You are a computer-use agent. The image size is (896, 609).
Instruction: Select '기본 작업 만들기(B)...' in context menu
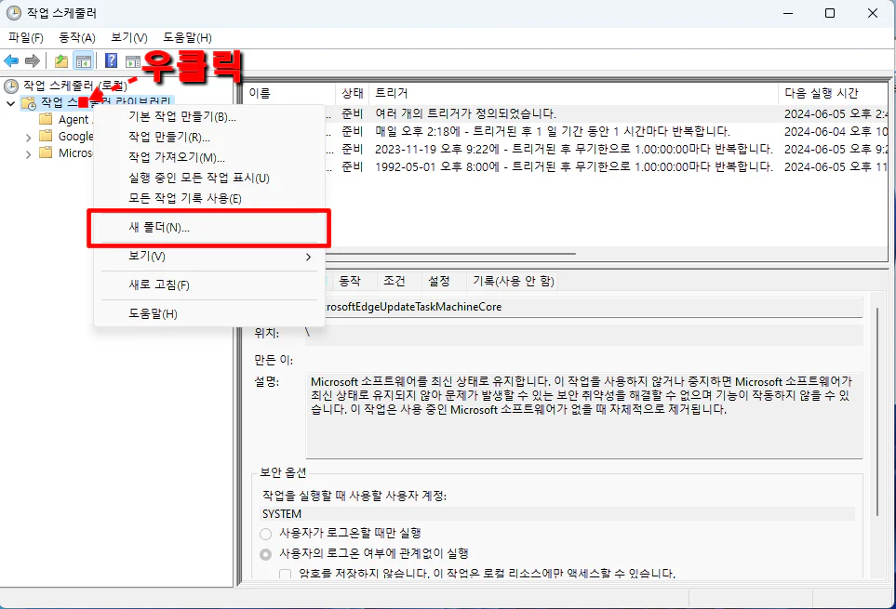point(181,117)
